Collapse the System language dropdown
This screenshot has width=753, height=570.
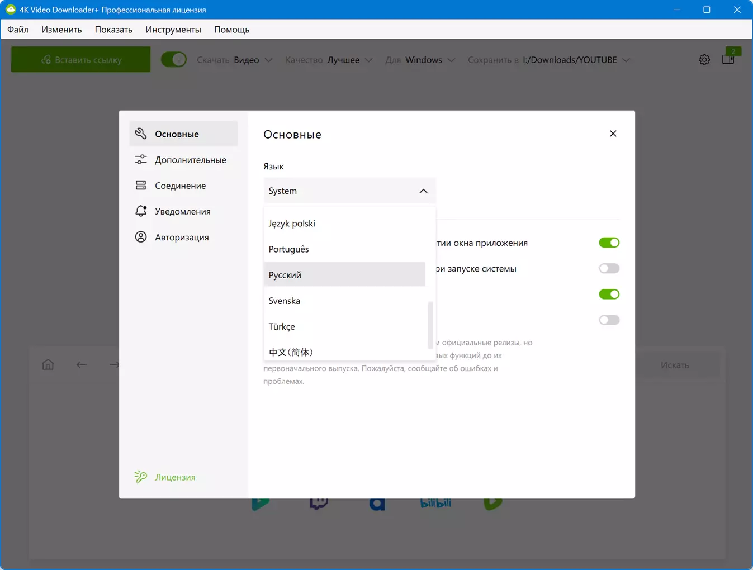[x=349, y=191]
